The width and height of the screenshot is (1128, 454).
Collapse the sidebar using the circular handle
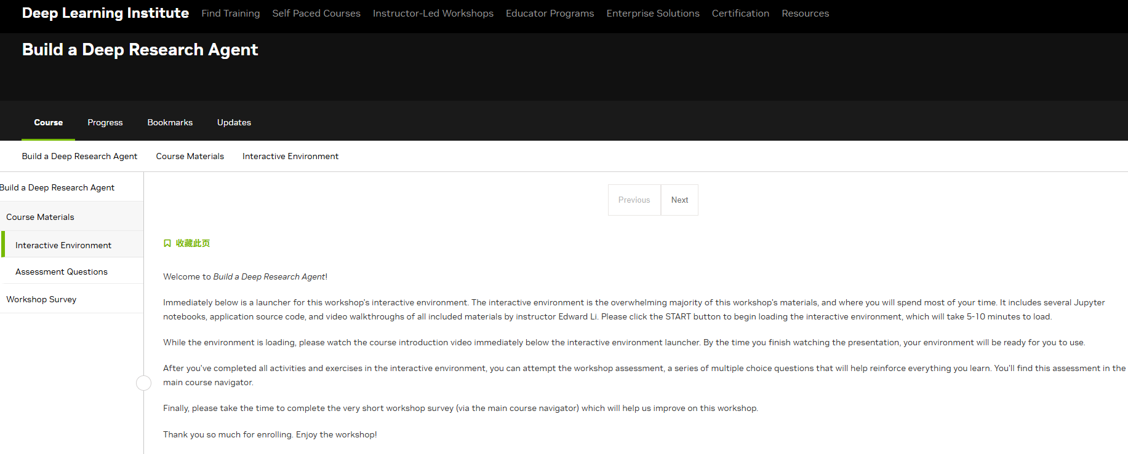[143, 383]
